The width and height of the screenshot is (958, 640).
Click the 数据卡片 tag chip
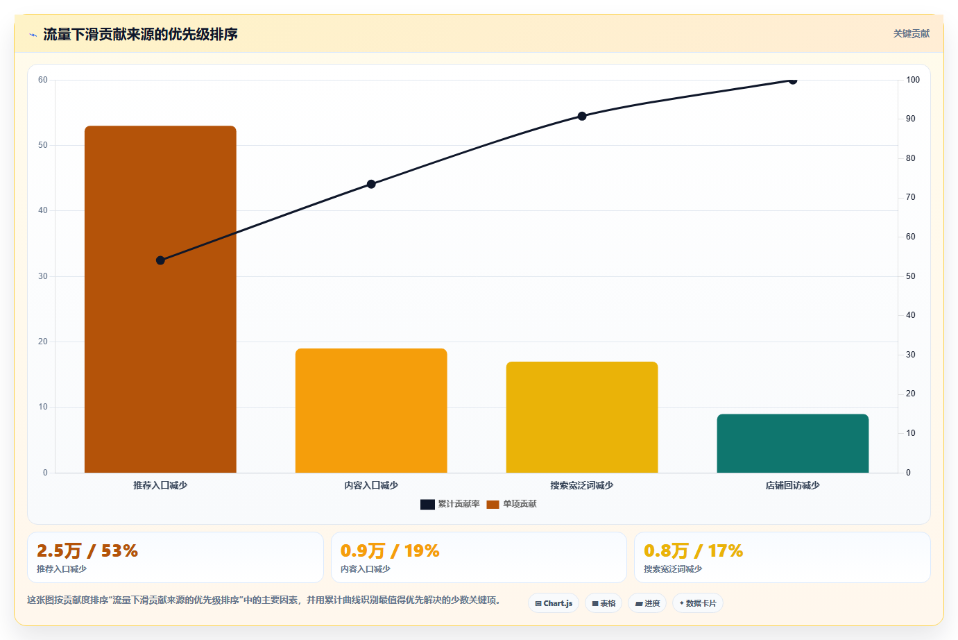pyautogui.click(x=698, y=603)
